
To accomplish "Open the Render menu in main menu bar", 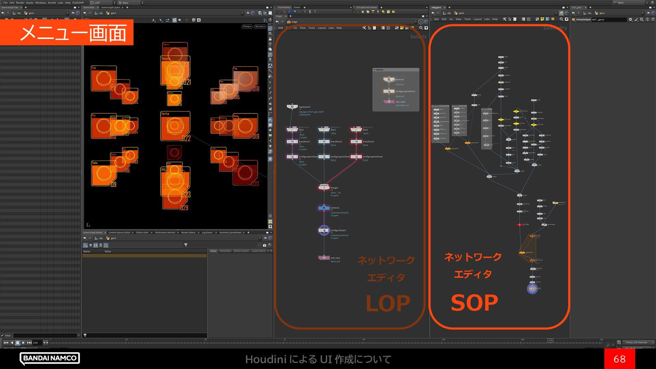I will [20, 3].
